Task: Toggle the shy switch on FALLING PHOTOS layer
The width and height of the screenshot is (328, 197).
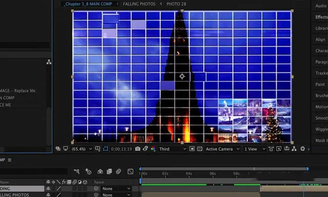Action: [x=48, y=195]
